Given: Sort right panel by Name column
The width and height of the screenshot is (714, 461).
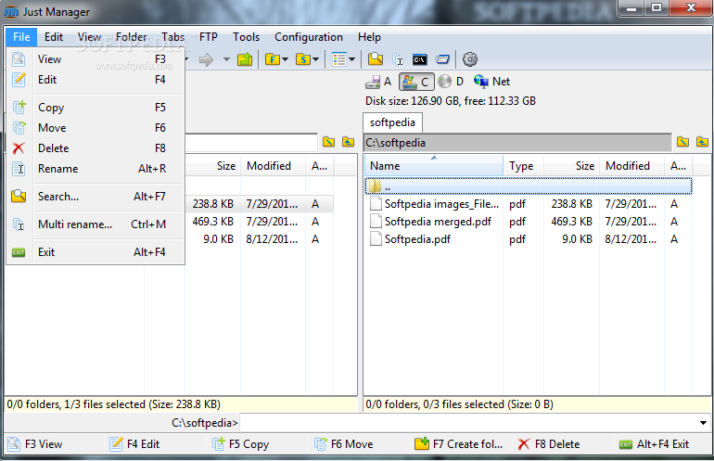Looking at the screenshot, I should pos(434,166).
